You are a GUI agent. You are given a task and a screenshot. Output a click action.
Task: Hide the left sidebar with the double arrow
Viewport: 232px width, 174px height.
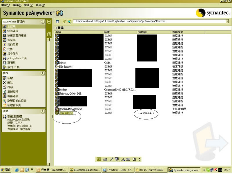coord(49,21)
